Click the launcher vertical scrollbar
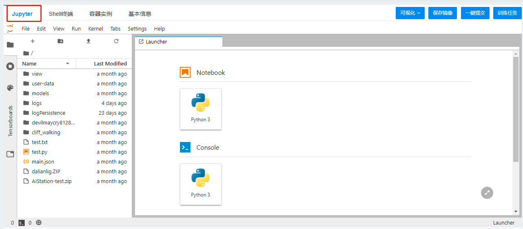Viewport: 523px width, 229px height. [x=516, y=110]
